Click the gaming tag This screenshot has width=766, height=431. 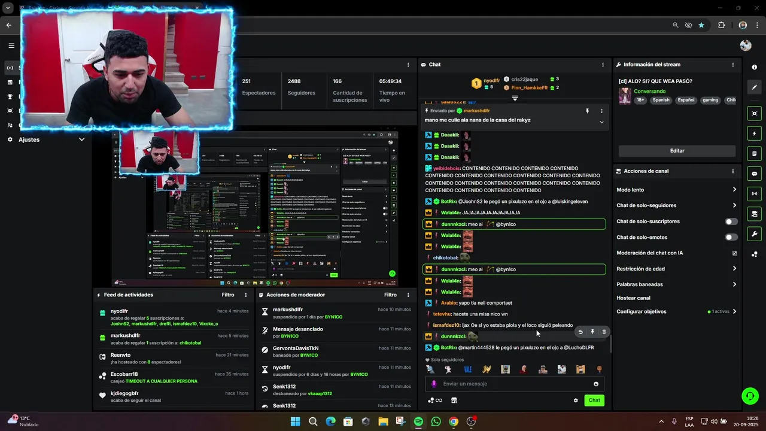click(x=710, y=100)
